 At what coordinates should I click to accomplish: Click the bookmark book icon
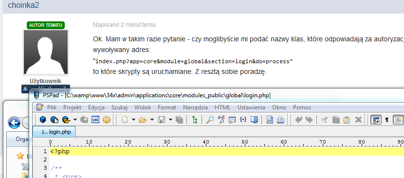254,120
